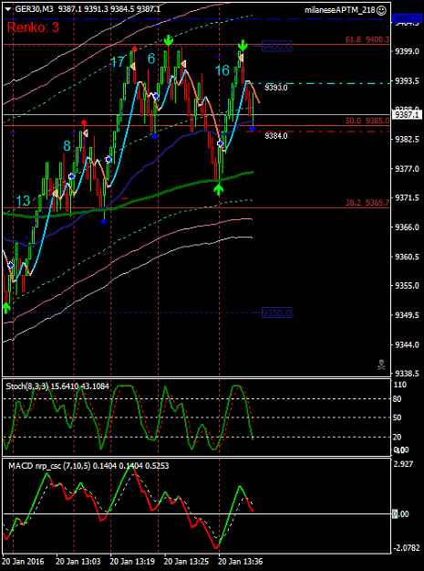
Task: Click swing count number 6
Action: pyautogui.click(x=151, y=58)
